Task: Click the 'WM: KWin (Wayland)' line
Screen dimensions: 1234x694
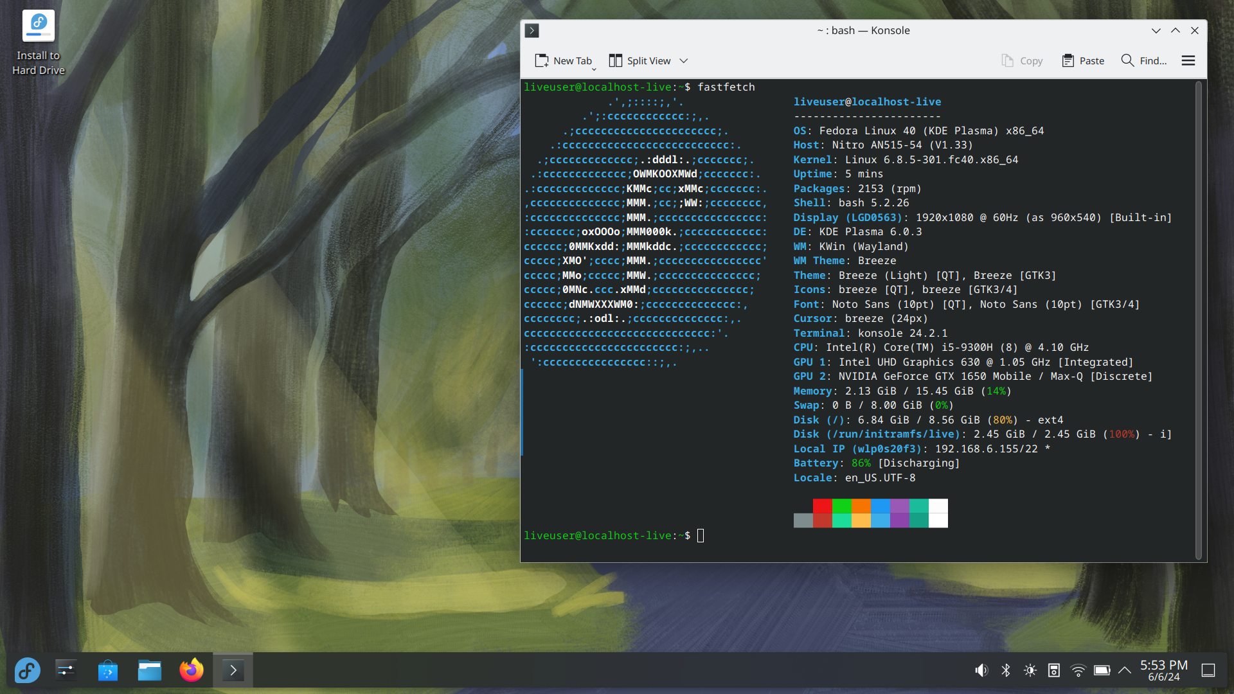Action: [851, 246]
